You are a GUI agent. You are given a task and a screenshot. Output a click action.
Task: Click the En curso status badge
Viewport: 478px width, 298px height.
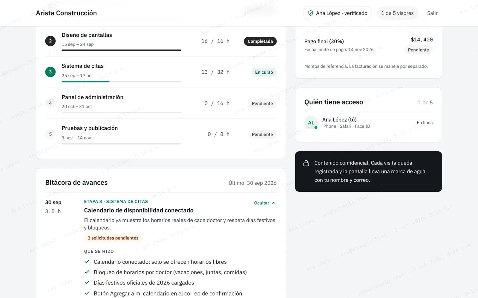[x=264, y=72]
